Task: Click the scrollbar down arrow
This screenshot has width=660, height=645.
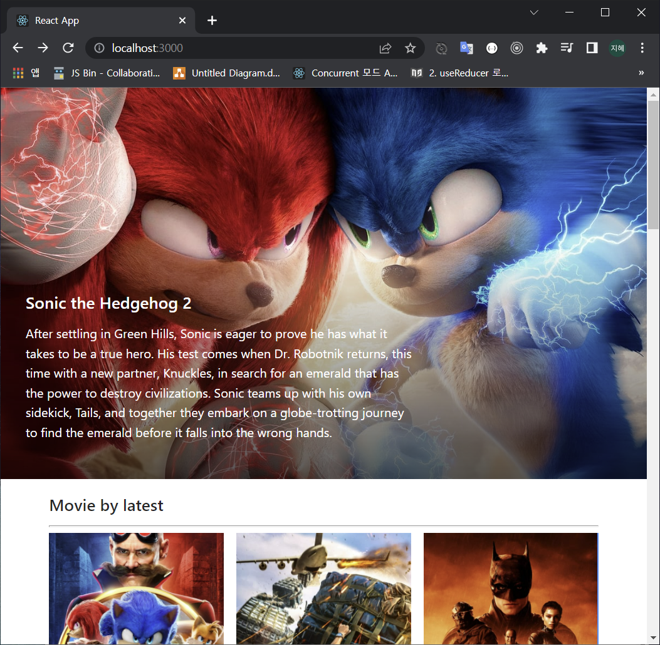Action: click(653, 639)
